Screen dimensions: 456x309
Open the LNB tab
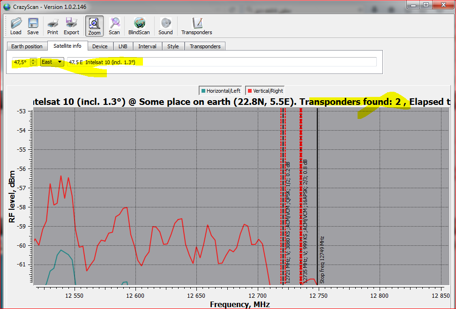(x=123, y=46)
